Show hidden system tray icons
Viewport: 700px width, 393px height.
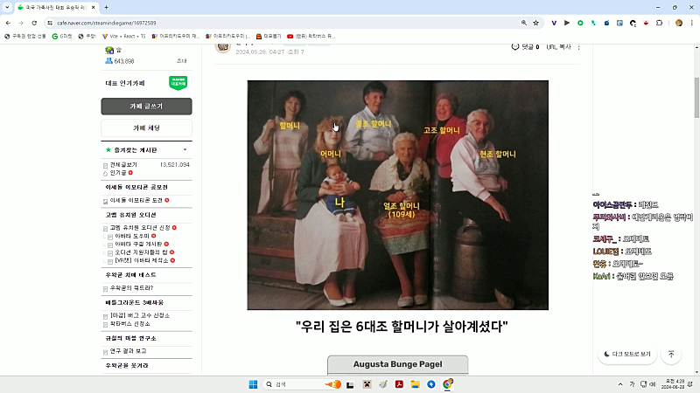click(618, 384)
